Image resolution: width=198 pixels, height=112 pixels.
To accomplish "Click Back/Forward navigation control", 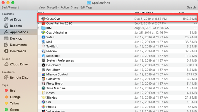I will pyautogui.click(x=10, y=7).
